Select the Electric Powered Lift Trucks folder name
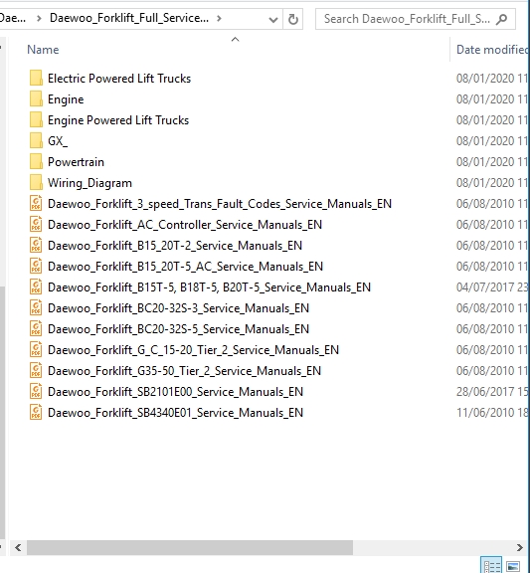Screen dimensions: 530x573 click(x=119, y=79)
